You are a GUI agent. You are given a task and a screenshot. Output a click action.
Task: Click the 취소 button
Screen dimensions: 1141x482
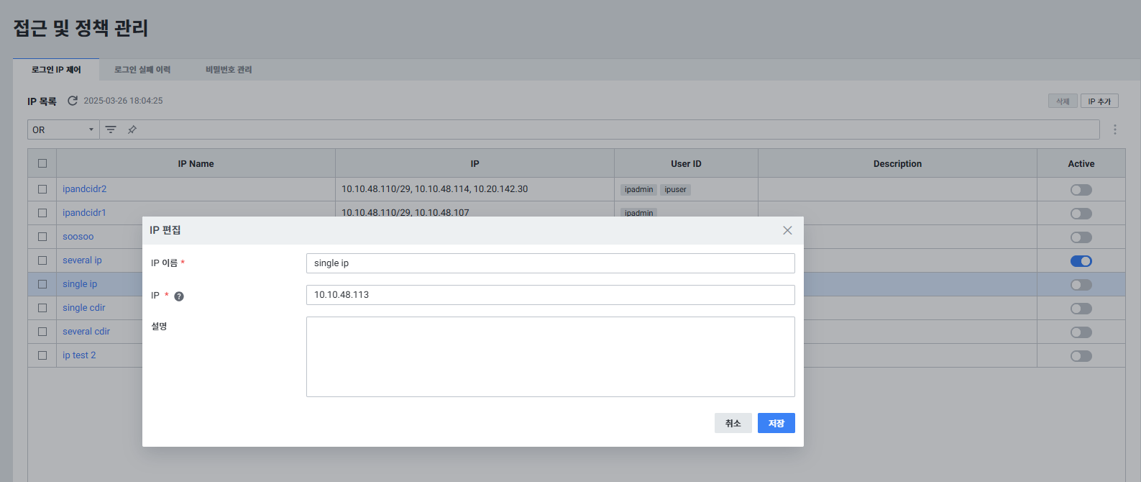[x=733, y=423]
